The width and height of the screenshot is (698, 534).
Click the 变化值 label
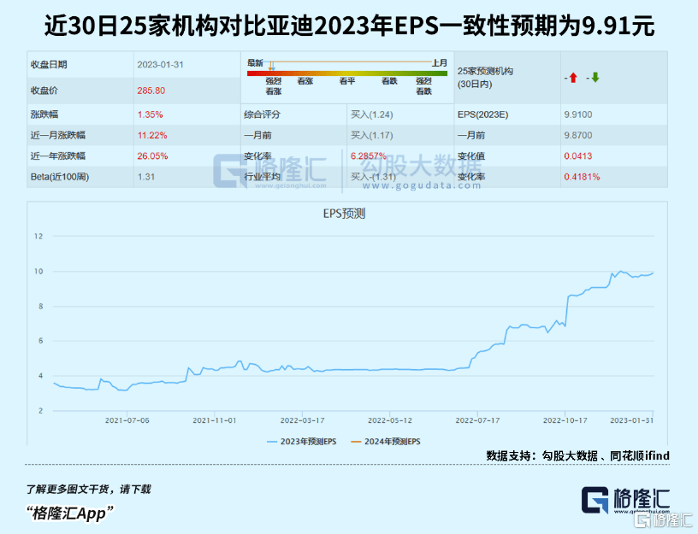(471, 156)
